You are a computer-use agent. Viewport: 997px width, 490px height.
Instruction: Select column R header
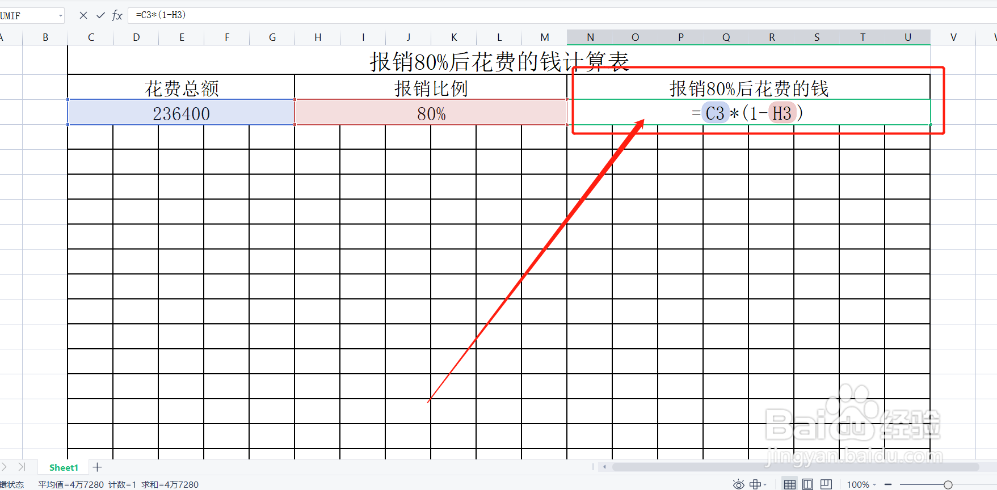click(x=772, y=37)
